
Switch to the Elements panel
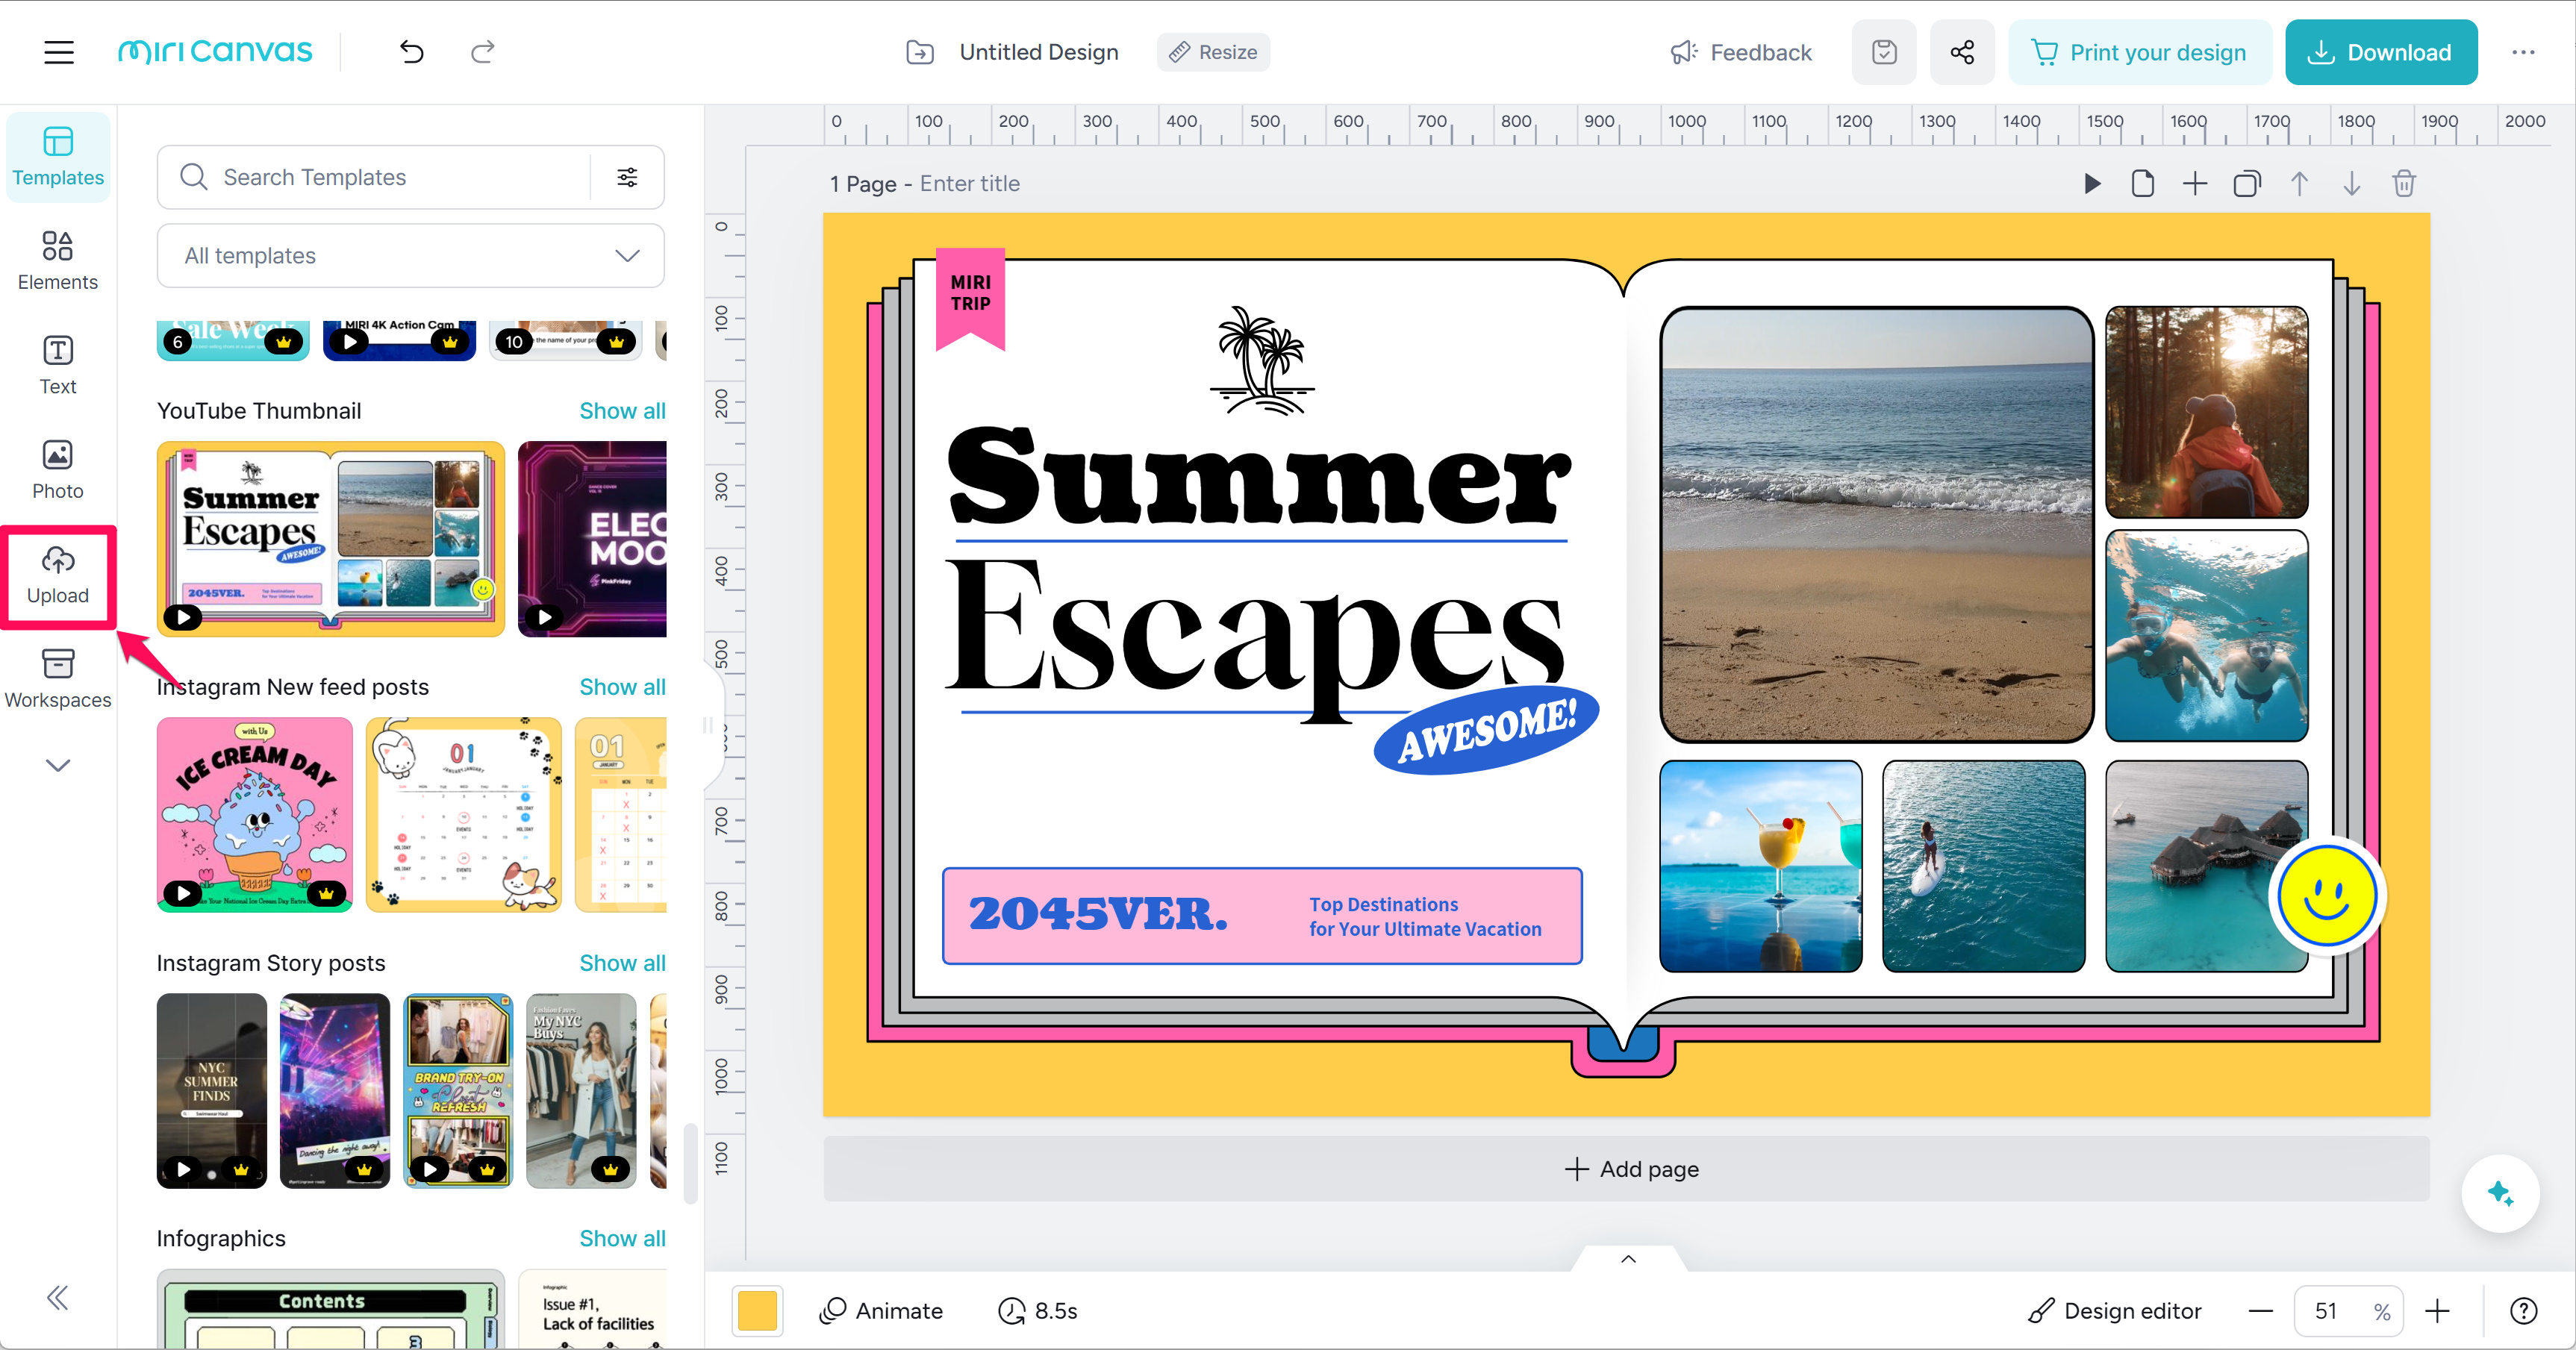click(58, 261)
